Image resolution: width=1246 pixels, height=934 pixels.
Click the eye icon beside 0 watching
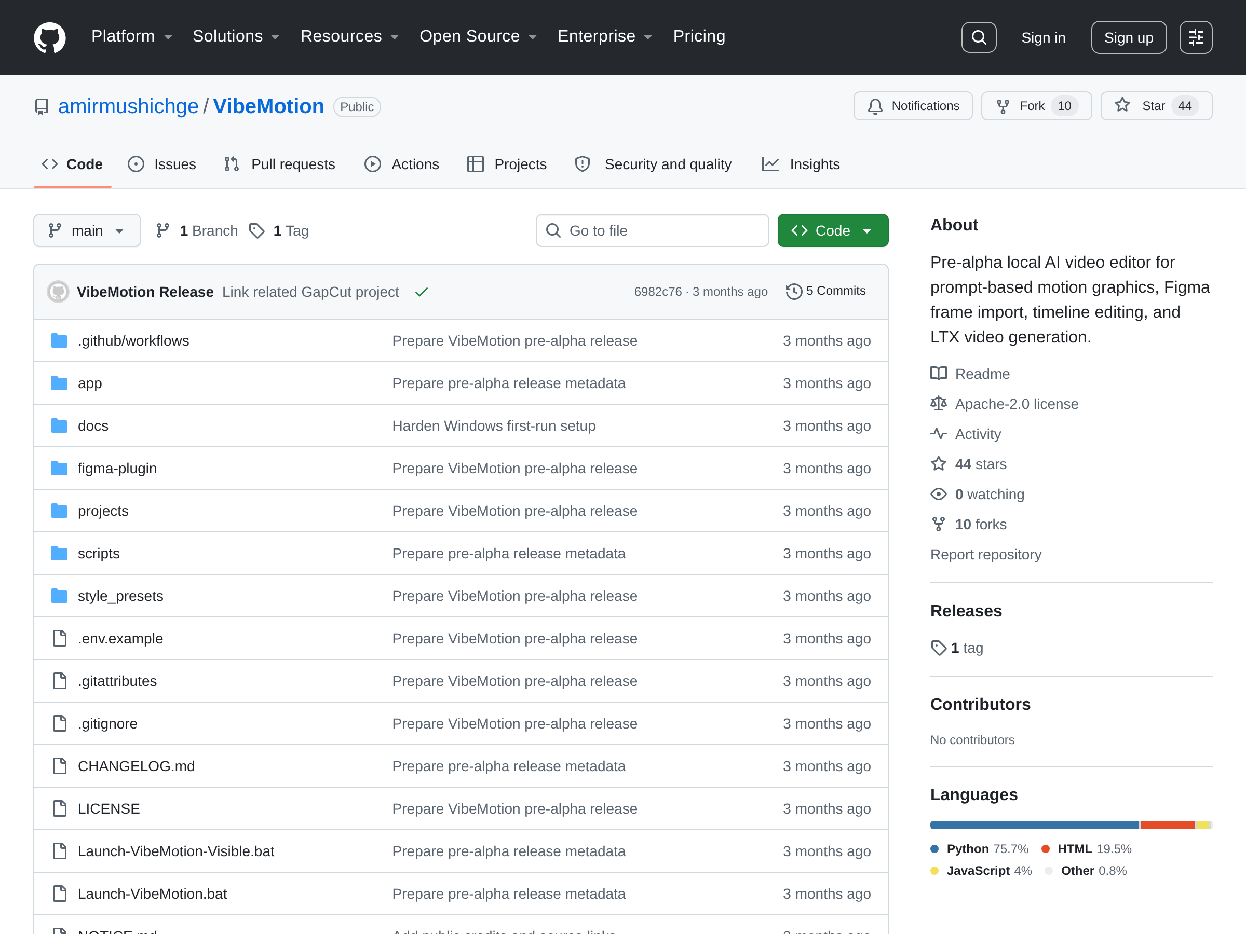[939, 494]
